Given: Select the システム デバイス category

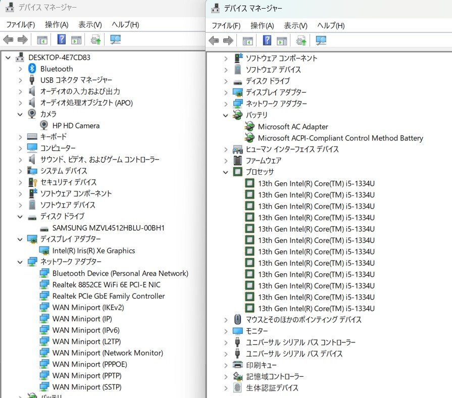Looking at the screenshot, I should pyautogui.click(x=64, y=171).
